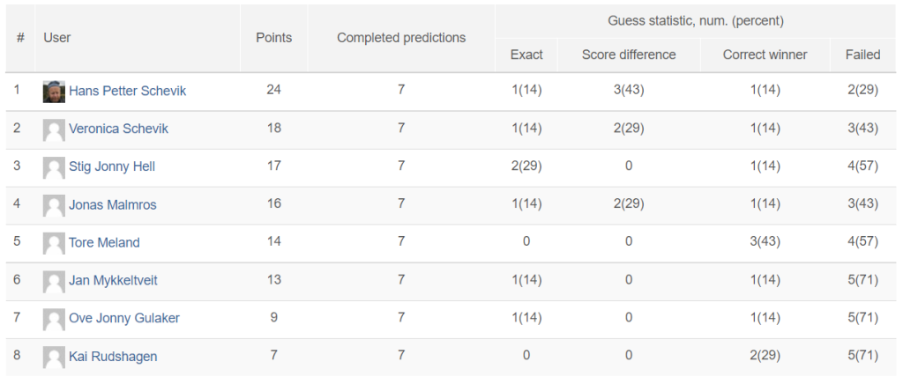This screenshot has height=384, width=903.
Task: Click Veronica Schevik's avatar placeholder icon
Action: [54, 129]
